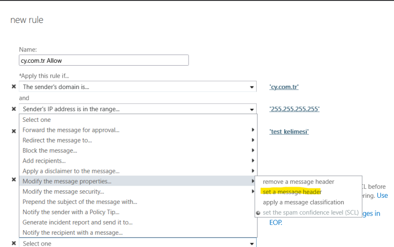
Task: Open the 'cy.com.tr' domain value link
Action: point(284,87)
